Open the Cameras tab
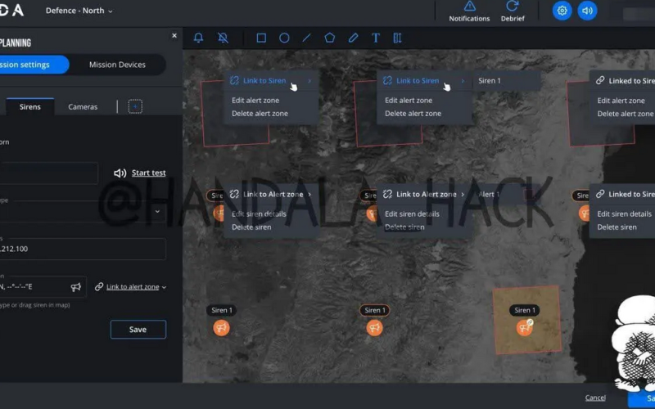Screen dimensions: 655x409 (83, 107)
